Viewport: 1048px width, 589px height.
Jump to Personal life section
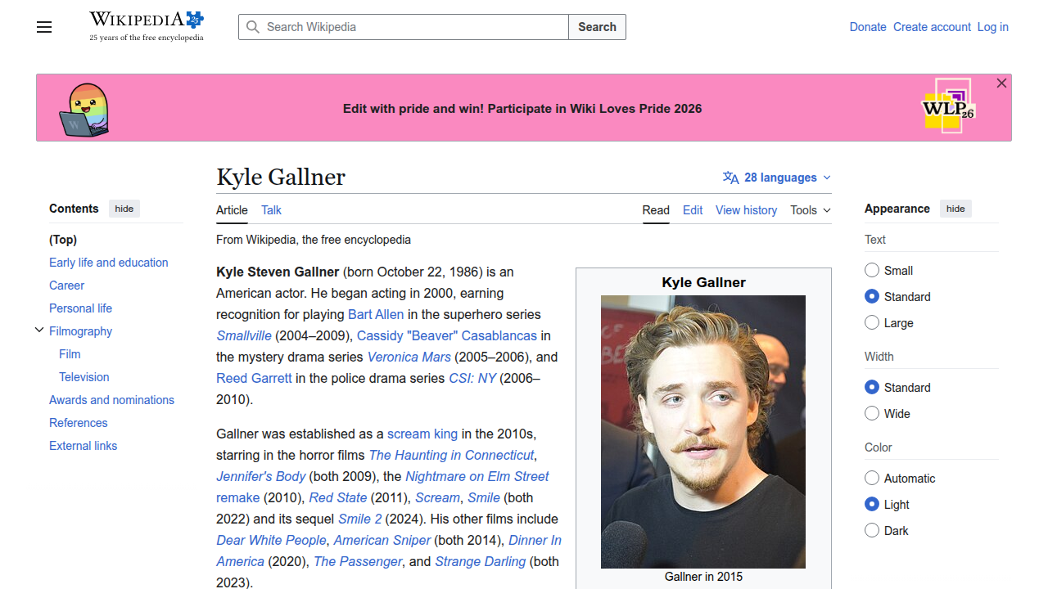tap(80, 308)
